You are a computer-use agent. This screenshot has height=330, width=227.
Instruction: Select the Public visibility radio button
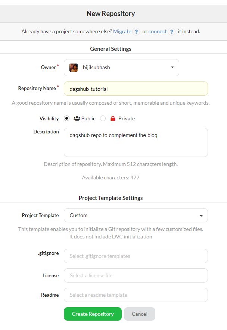point(66,118)
